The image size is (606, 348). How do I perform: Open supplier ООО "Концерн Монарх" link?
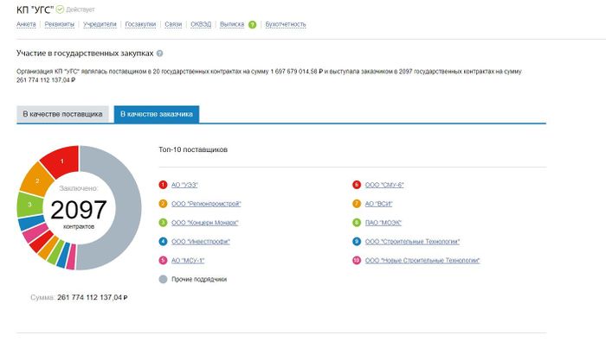point(205,223)
